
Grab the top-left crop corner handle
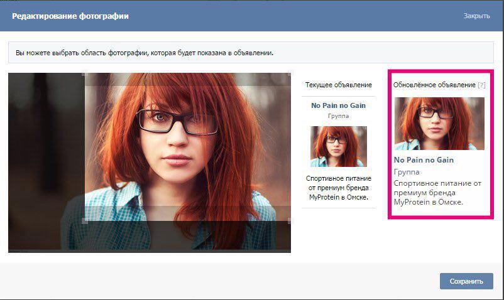pos(85,75)
